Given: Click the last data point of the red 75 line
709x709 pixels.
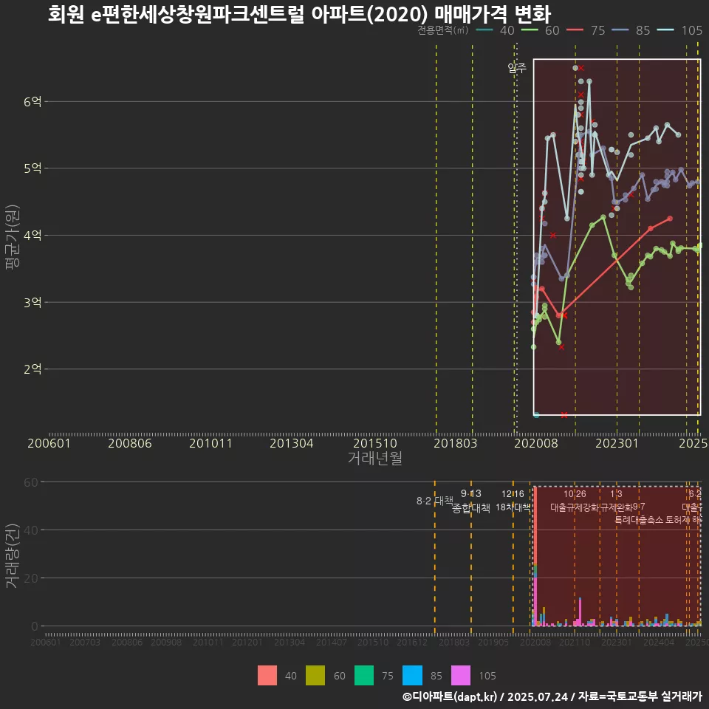Looking at the screenshot, I should (670, 219).
